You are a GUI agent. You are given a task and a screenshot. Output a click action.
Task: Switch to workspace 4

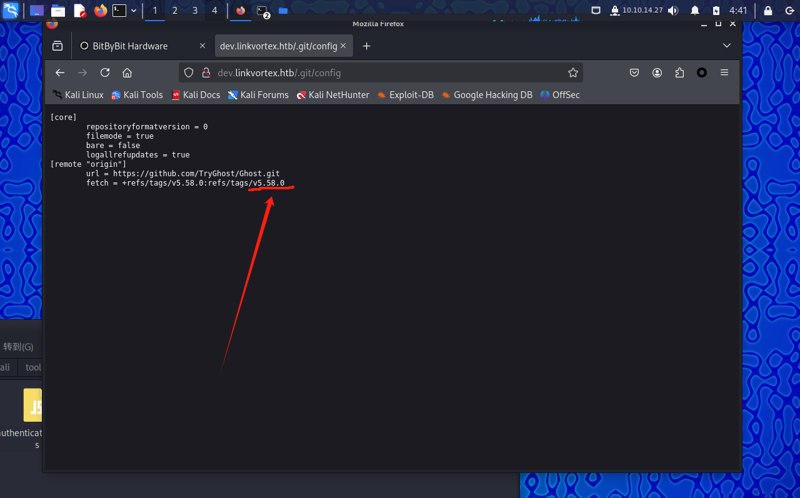click(215, 11)
